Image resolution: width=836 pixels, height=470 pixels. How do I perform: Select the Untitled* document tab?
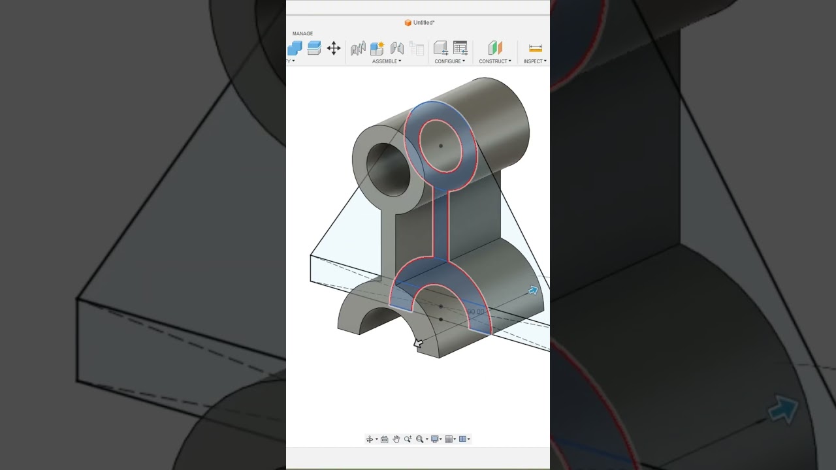pyautogui.click(x=419, y=23)
